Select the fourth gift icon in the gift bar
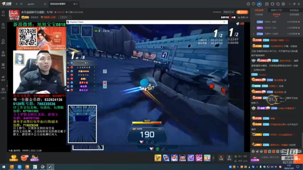 point(183,158)
